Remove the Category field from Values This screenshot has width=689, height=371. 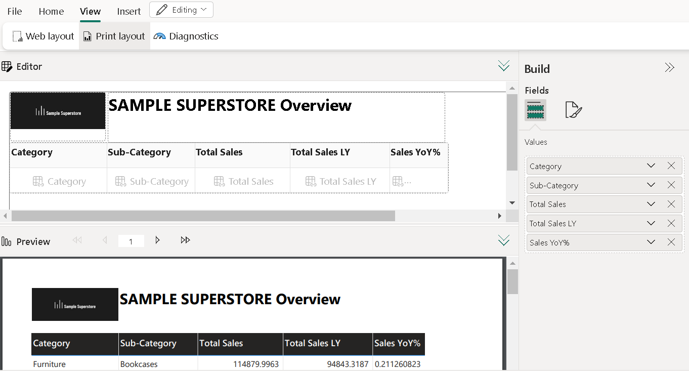pos(671,166)
